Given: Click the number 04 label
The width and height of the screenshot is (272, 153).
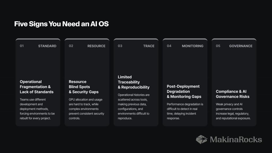Looking at the screenshot, I should click(x=169, y=46).
